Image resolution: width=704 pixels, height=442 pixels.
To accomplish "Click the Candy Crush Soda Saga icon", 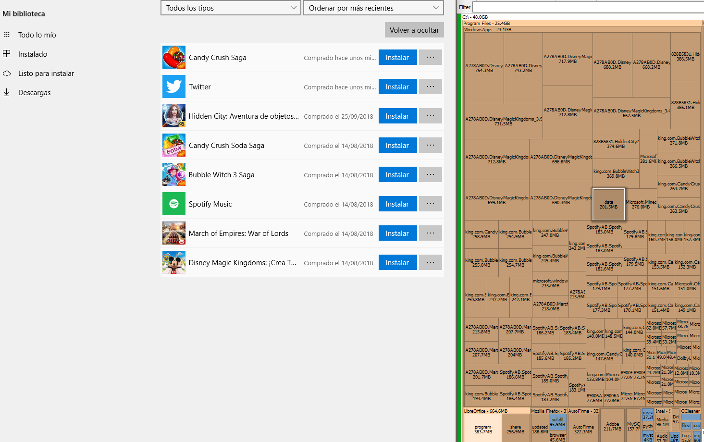I will 174,146.
